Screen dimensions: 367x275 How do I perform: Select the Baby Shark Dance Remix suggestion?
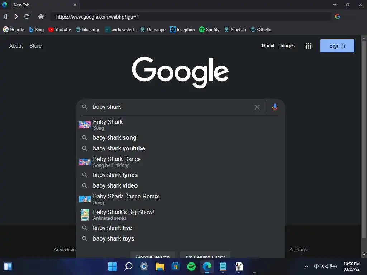pyautogui.click(x=181, y=199)
